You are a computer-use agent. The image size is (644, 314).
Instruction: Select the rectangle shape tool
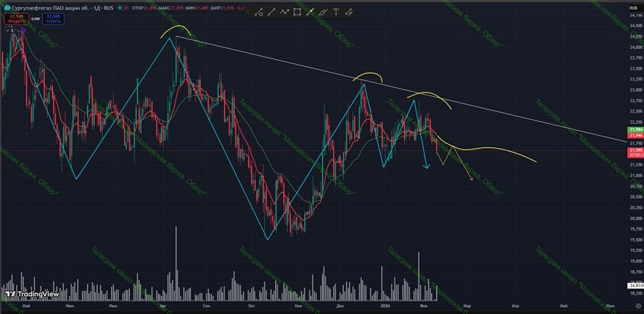(x=297, y=12)
